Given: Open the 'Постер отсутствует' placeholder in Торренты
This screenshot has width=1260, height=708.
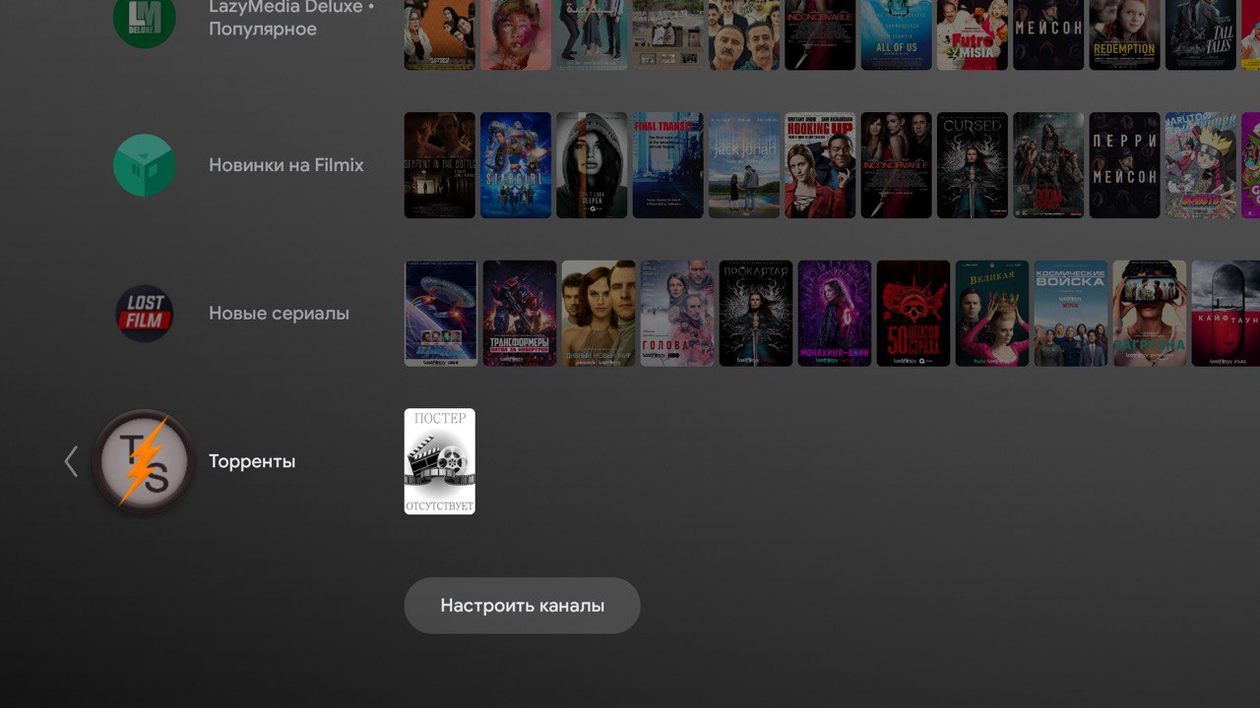Looking at the screenshot, I should (440, 461).
